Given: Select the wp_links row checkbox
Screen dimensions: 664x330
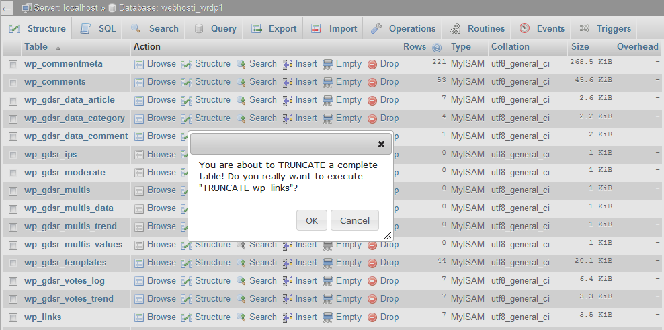Looking at the screenshot, I should [x=13, y=318].
